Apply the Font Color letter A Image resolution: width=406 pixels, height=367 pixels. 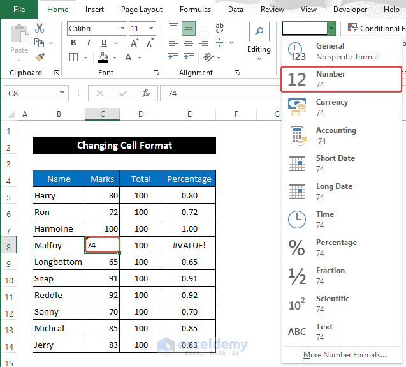(x=128, y=57)
